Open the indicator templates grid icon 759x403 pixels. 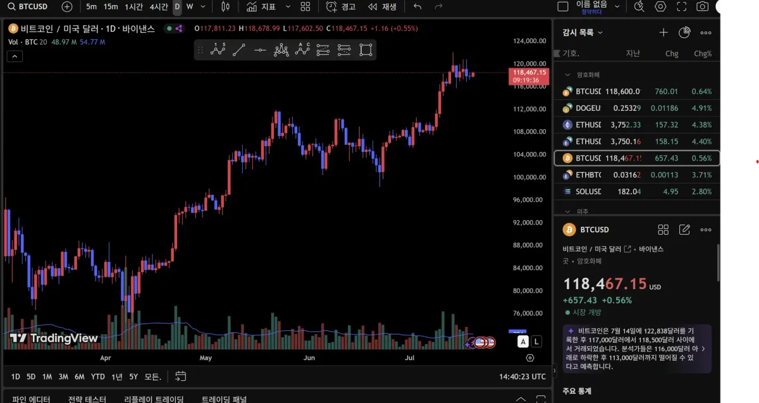[305, 6]
